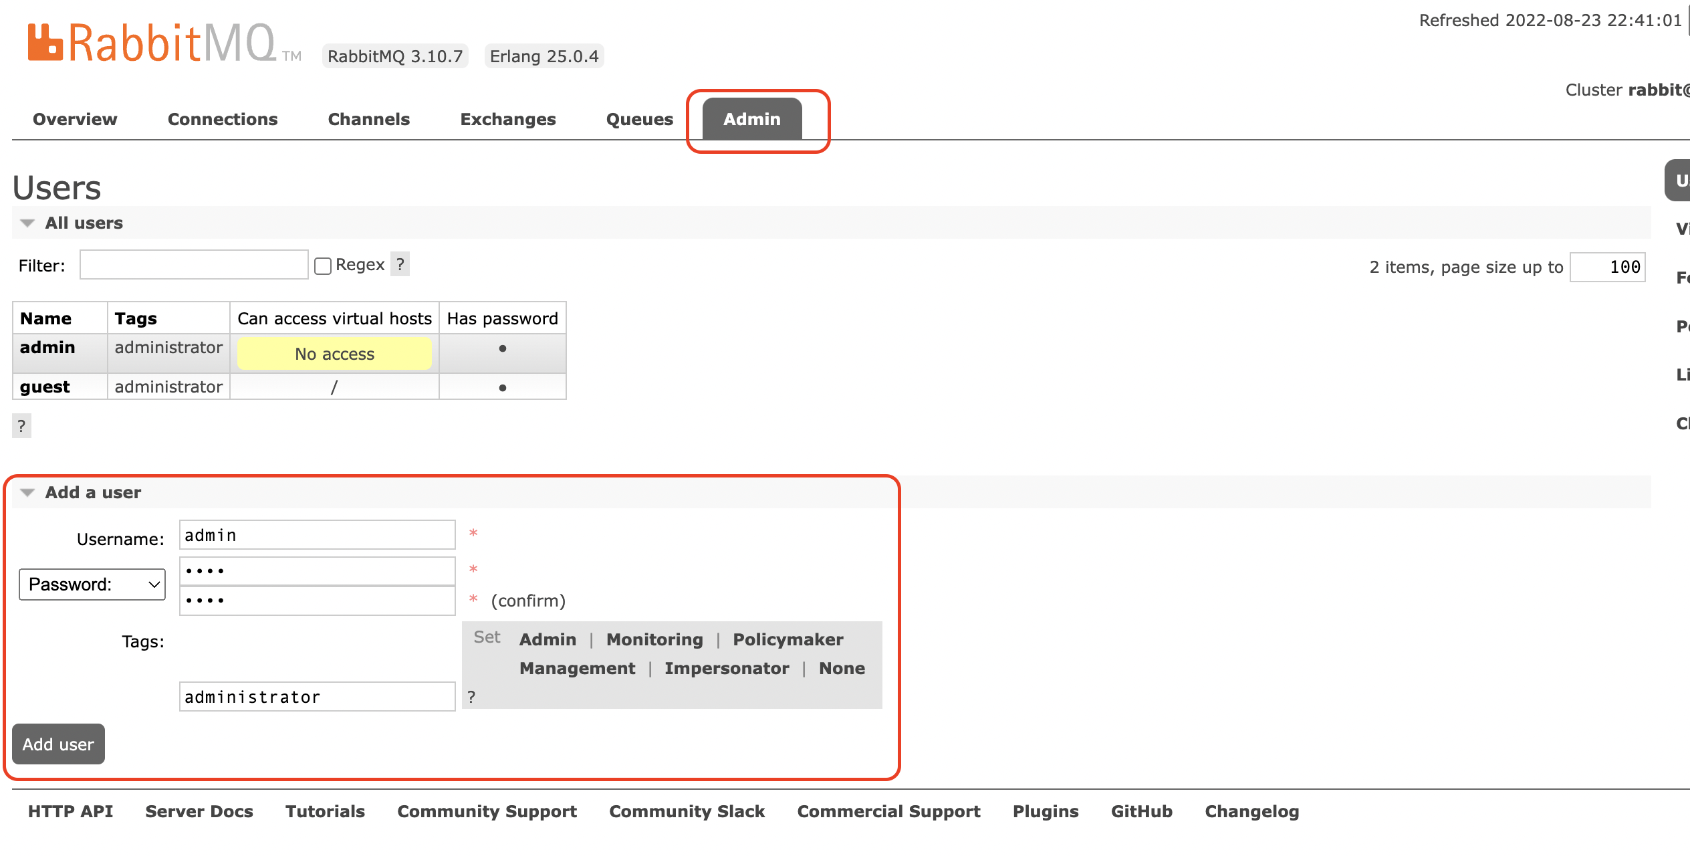
Task: Focus the Username input field
Action: (317, 535)
